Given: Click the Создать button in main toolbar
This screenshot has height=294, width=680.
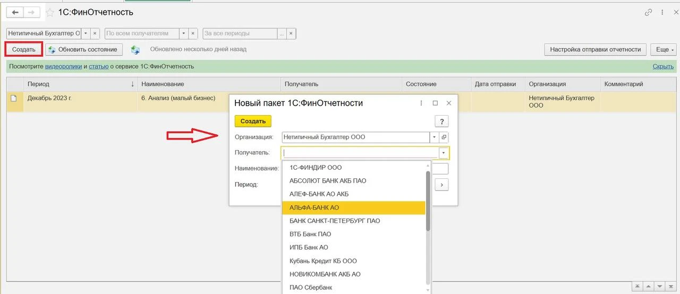Looking at the screenshot, I should [x=24, y=49].
